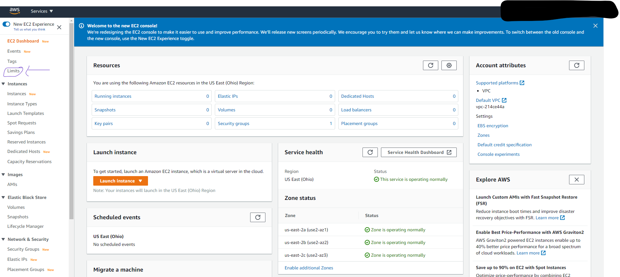Open the Security groups resource tile

275,123
